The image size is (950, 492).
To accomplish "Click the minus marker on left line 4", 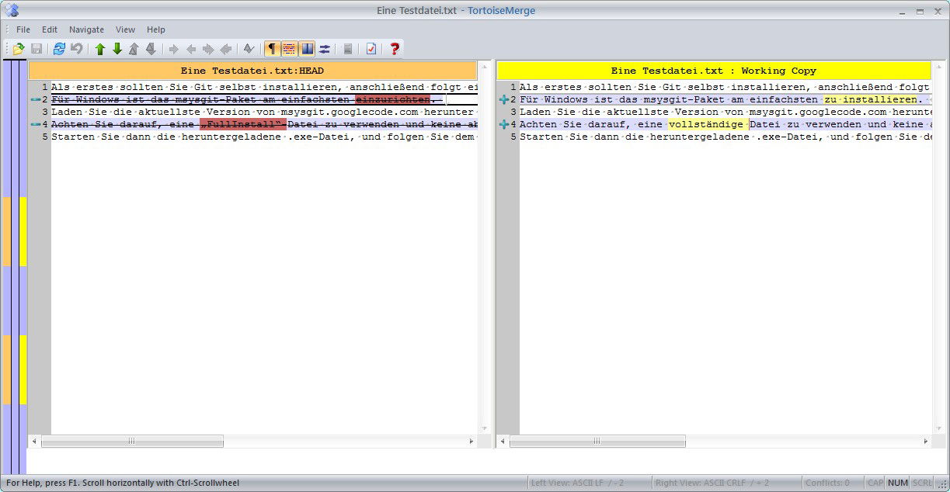I will click(x=34, y=124).
